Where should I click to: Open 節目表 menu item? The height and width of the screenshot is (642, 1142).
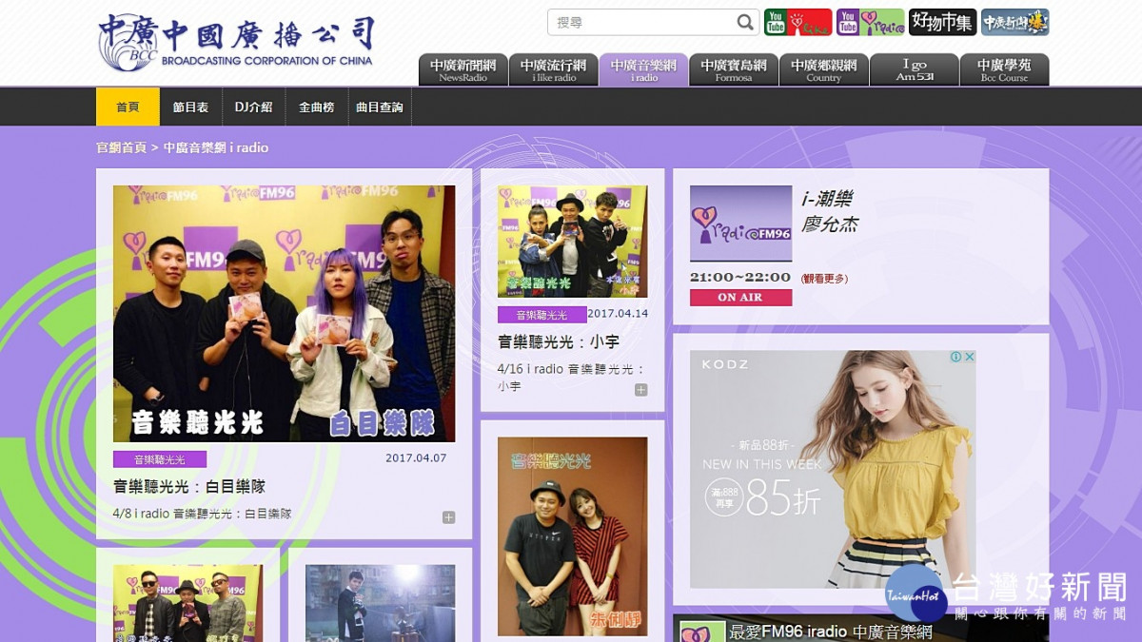point(190,107)
